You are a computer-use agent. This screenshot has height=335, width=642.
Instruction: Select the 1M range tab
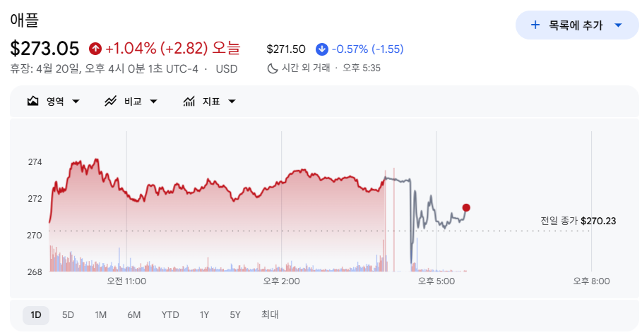pyautogui.click(x=101, y=315)
